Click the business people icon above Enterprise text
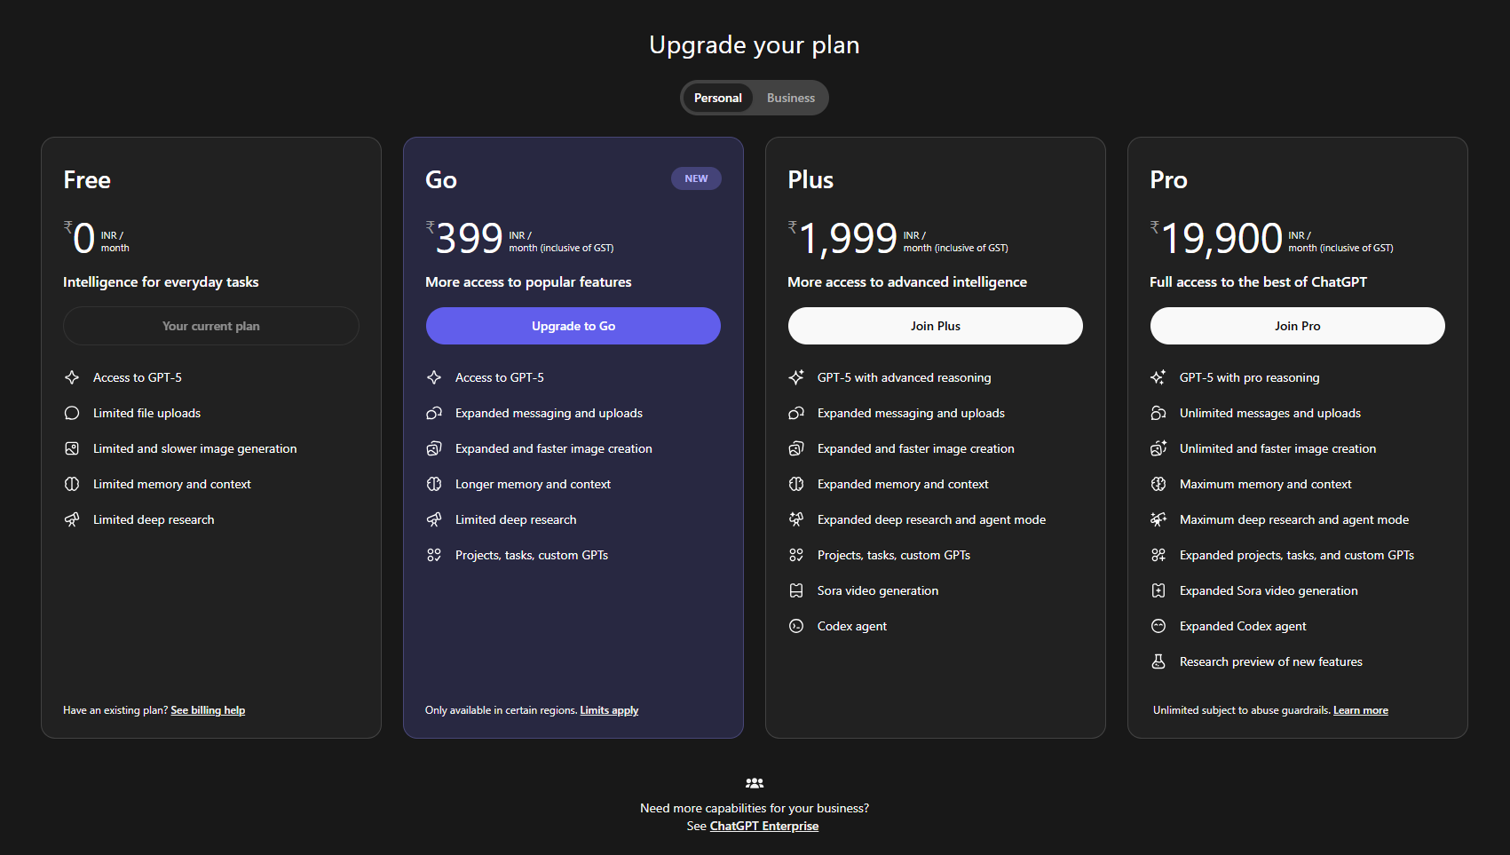Screen dimensions: 1510x855 pos(755,783)
